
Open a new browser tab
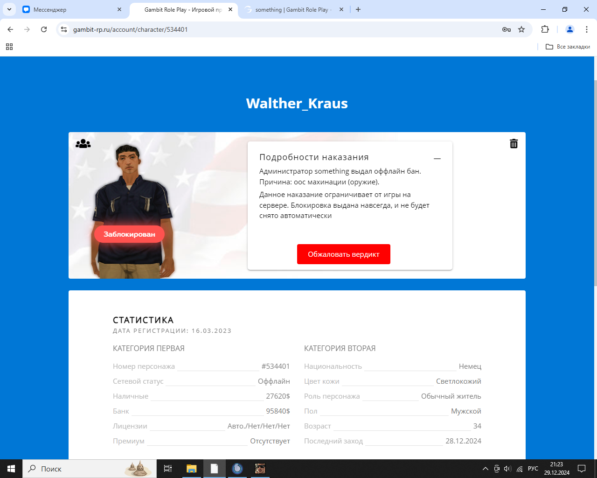click(358, 9)
